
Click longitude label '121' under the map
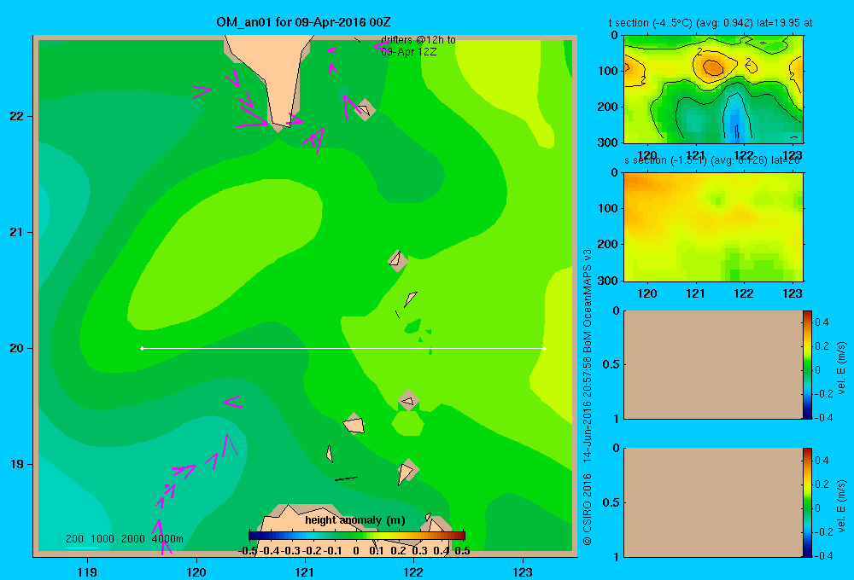[x=305, y=571]
